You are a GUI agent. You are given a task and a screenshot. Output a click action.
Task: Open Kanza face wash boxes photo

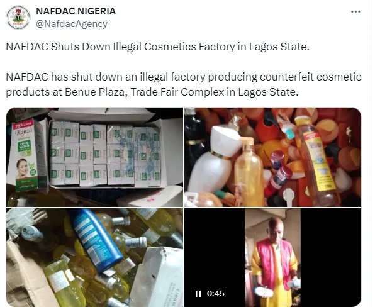click(x=95, y=157)
